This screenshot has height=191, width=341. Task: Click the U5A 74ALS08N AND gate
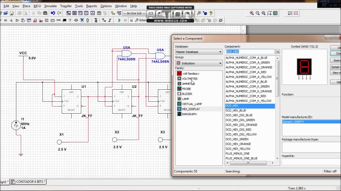(127, 54)
